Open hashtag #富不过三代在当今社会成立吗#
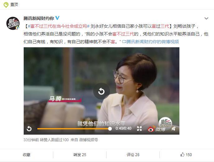Screen dimensions: 214x162 (59, 26)
